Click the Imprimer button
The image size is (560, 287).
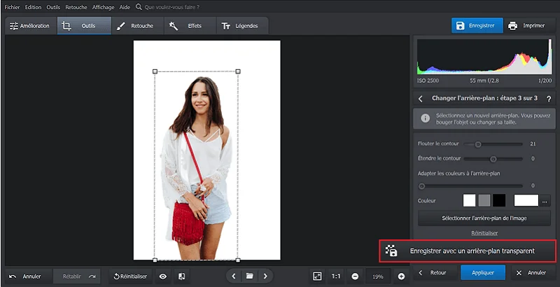click(529, 26)
